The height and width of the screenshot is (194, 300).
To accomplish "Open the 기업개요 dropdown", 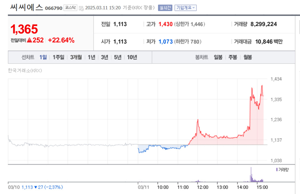I will tap(186, 8).
